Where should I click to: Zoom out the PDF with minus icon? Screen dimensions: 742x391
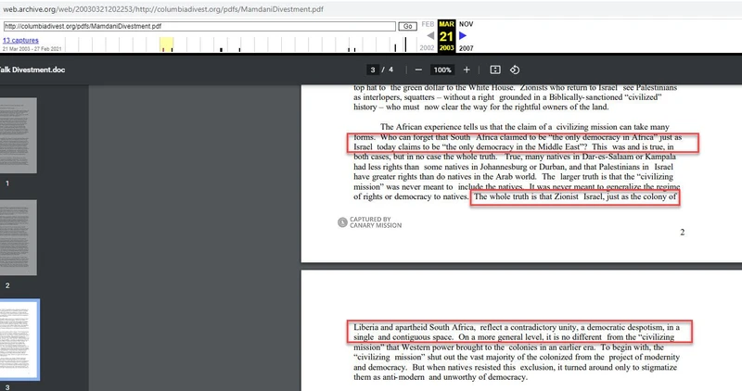418,70
